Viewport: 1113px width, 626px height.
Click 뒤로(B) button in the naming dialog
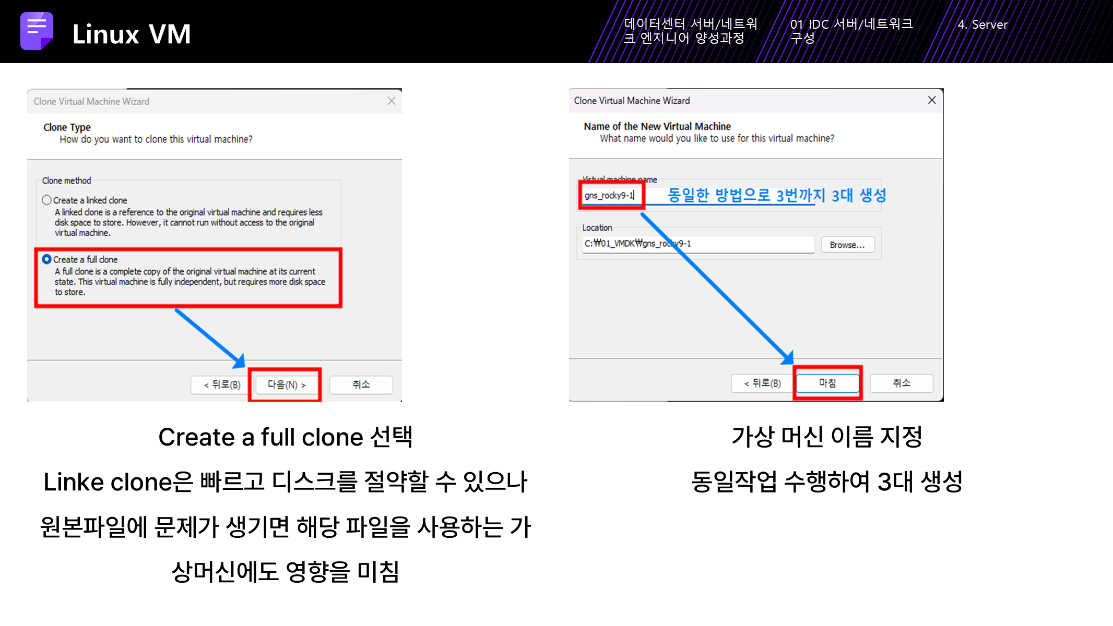(x=762, y=383)
